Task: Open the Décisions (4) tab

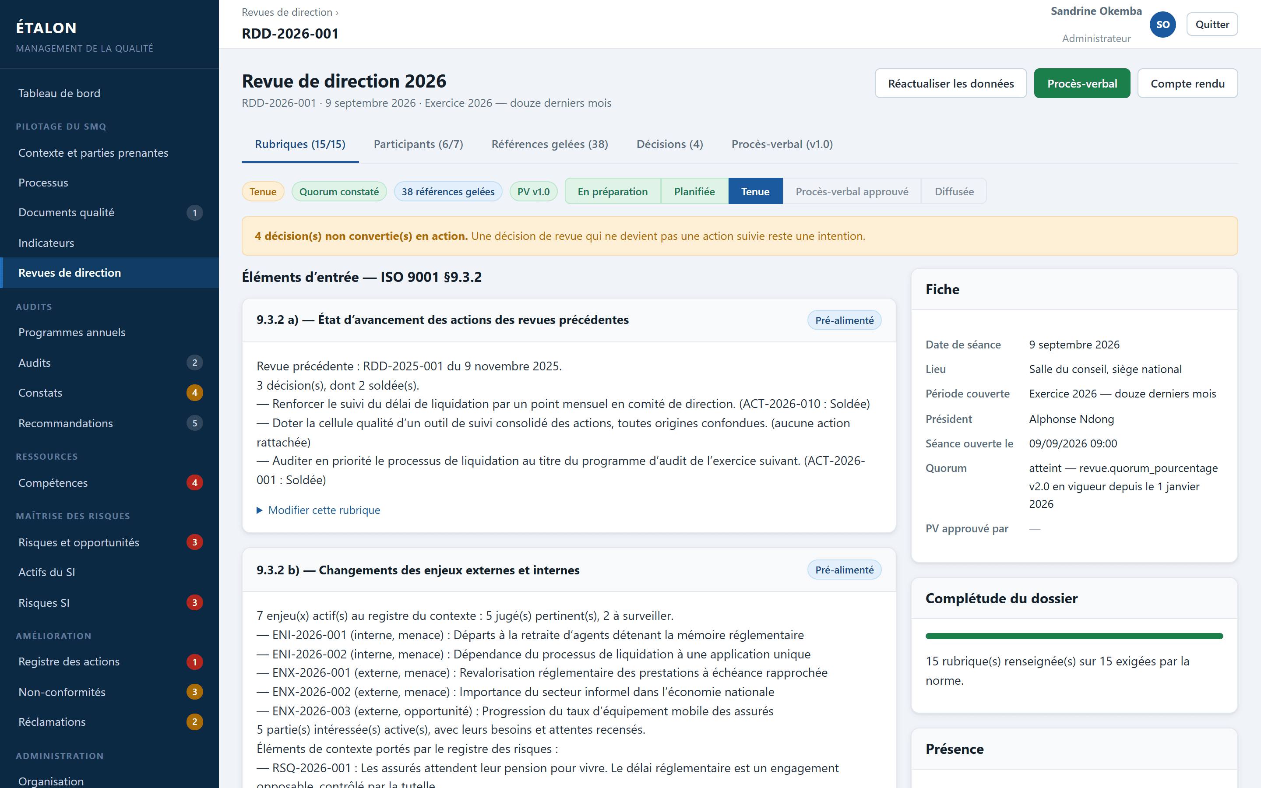Action: pos(669,144)
